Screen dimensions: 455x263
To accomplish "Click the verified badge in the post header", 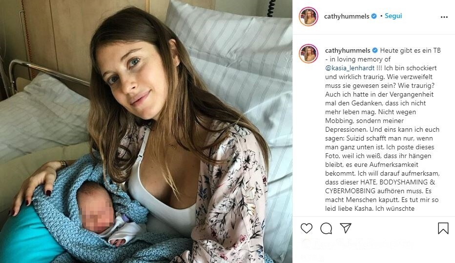I will (x=374, y=16).
